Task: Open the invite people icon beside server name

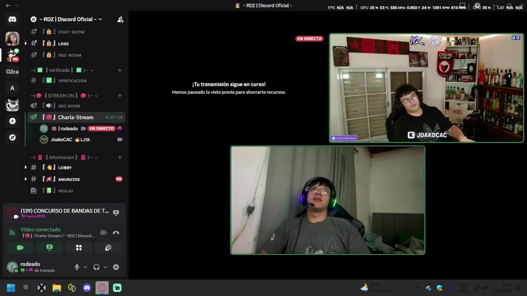Action: pos(120,19)
